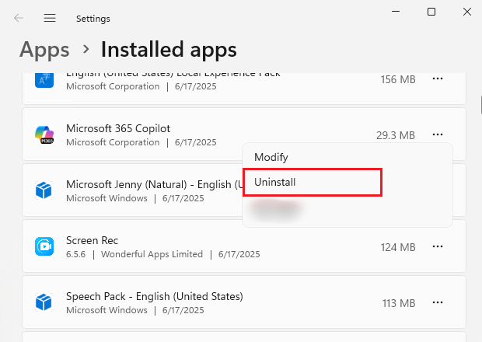Maximize the Settings window
This screenshot has height=342, width=482.
tap(431, 12)
